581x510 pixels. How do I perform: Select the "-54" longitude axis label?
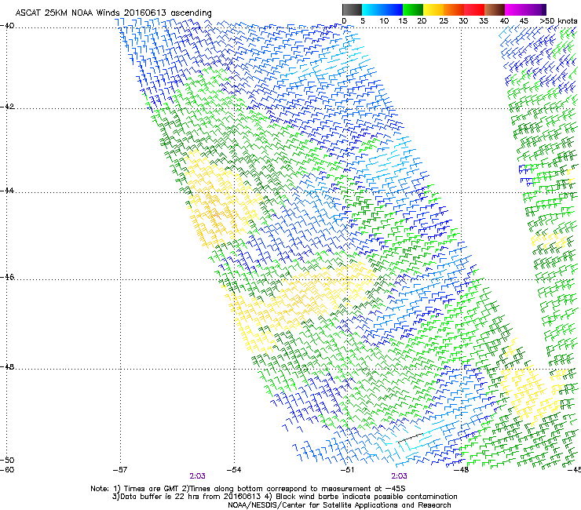coord(234,470)
